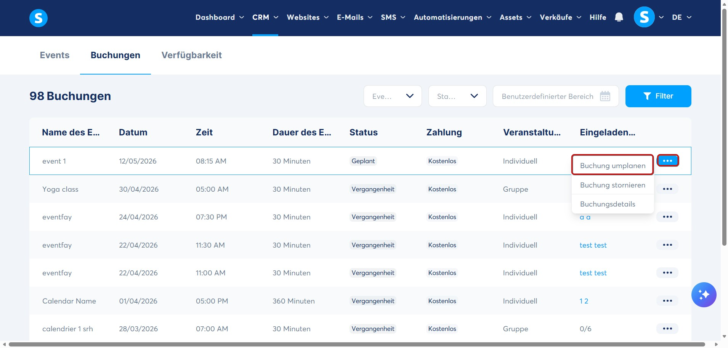Click the blue Filter button
This screenshot has width=728, height=348.
click(x=658, y=96)
